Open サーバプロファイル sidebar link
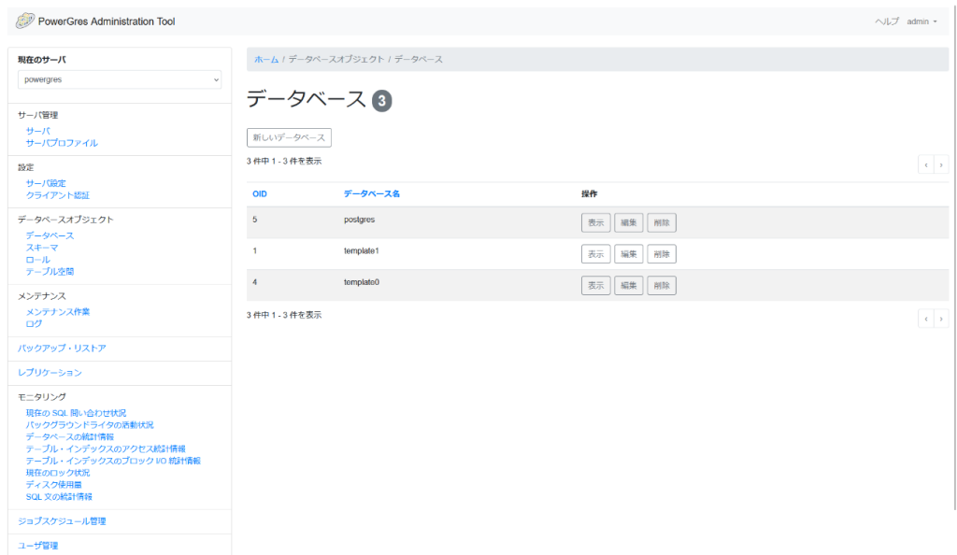This screenshot has height=555, width=957. (62, 143)
